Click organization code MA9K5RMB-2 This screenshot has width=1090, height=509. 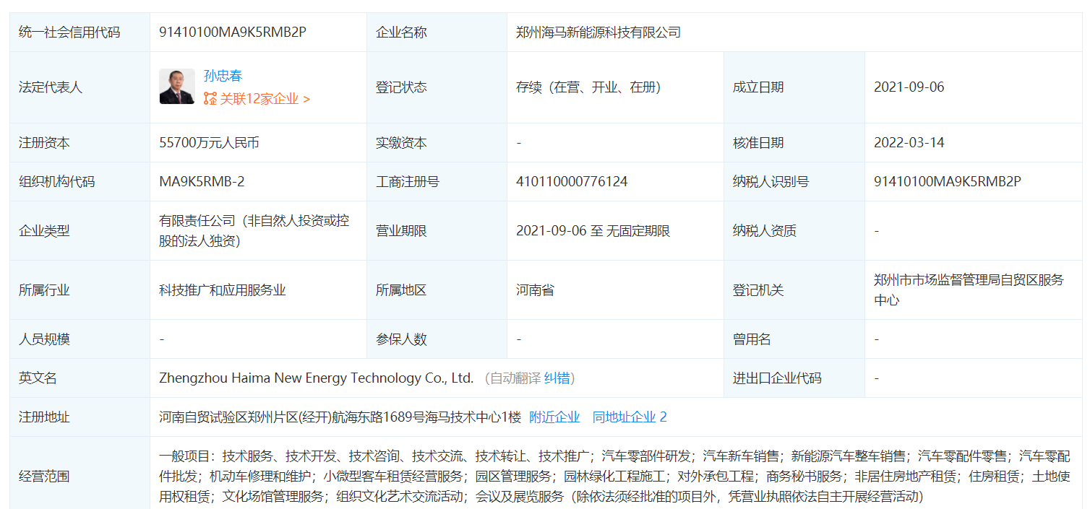(x=202, y=182)
